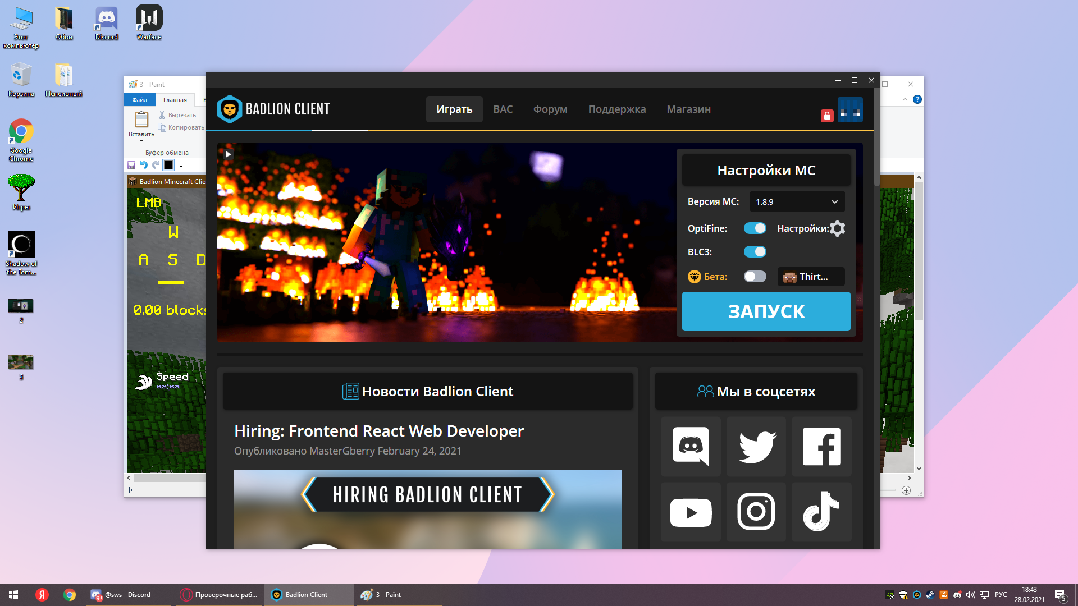1078x606 pixels.
Task: Click Paint help question mark icon
Action: pyautogui.click(x=917, y=99)
